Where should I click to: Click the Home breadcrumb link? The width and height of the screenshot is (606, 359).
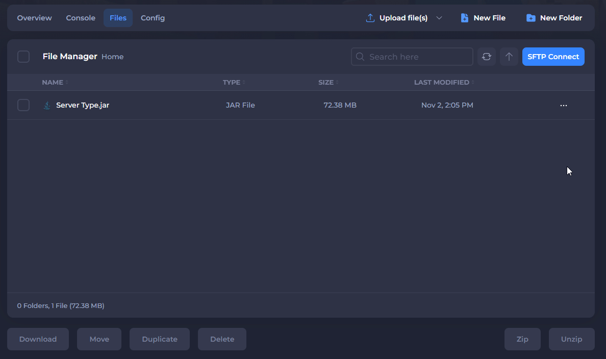point(112,57)
